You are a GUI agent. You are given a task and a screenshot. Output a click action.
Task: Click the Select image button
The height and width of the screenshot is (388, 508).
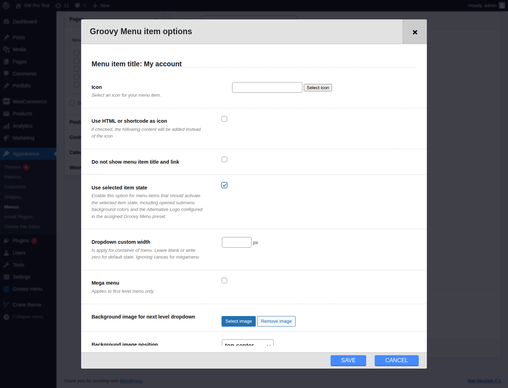click(238, 321)
